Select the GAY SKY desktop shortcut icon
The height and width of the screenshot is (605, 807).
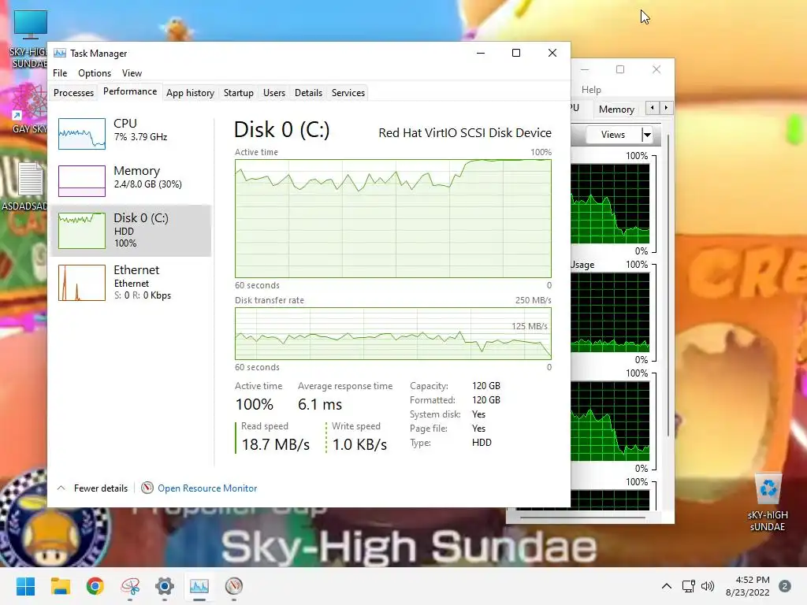[30, 109]
